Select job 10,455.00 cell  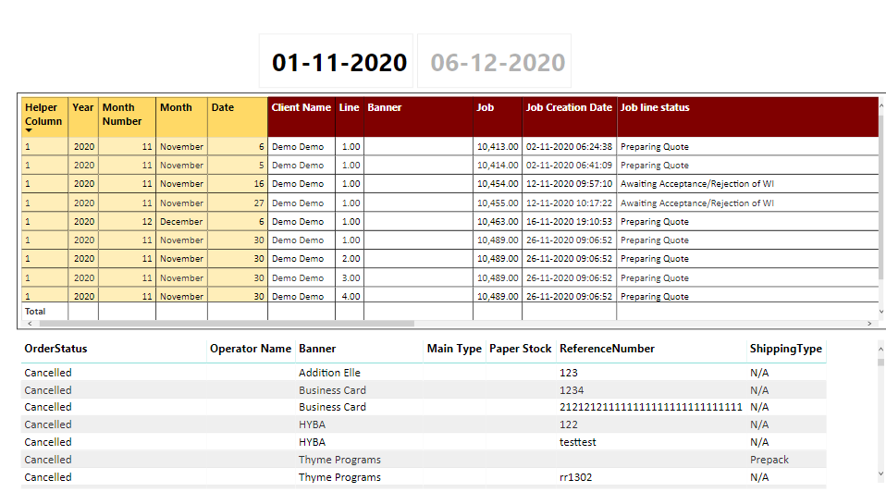tap(498, 203)
